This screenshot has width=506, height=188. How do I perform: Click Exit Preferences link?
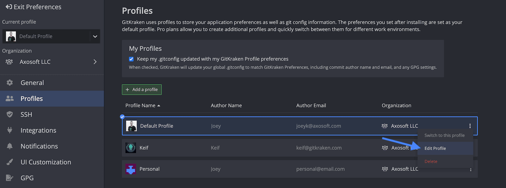pos(34,7)
